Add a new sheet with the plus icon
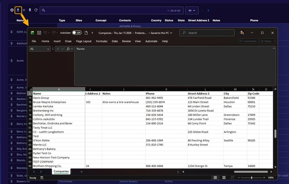This screenshot has height=184, width=289. (x=82, y=172)
